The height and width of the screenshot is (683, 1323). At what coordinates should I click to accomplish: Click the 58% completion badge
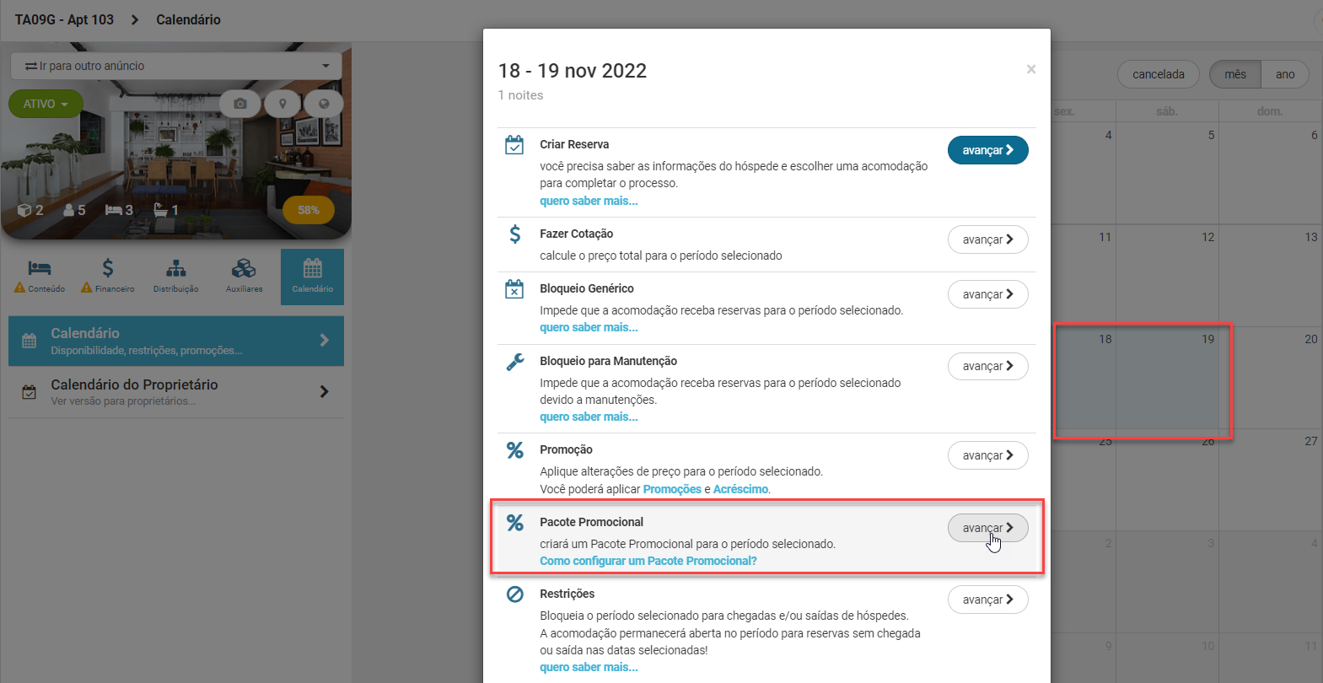tap(309, 210)
